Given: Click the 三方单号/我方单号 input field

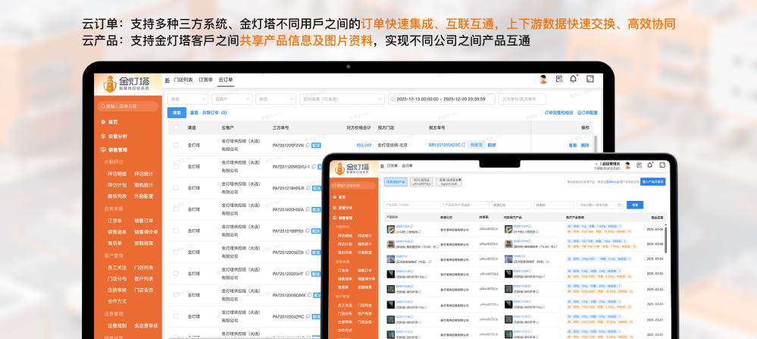Looking at the screenshot, I should tap(522, 99).
